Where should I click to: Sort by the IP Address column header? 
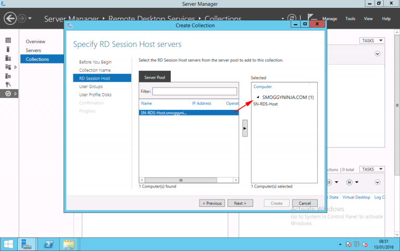[x=202, y=103]
